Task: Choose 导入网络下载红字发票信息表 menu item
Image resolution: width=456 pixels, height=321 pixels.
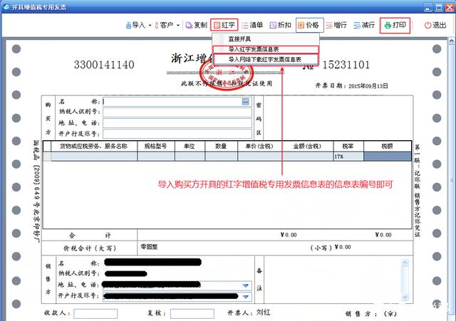Action: [264, 60]
